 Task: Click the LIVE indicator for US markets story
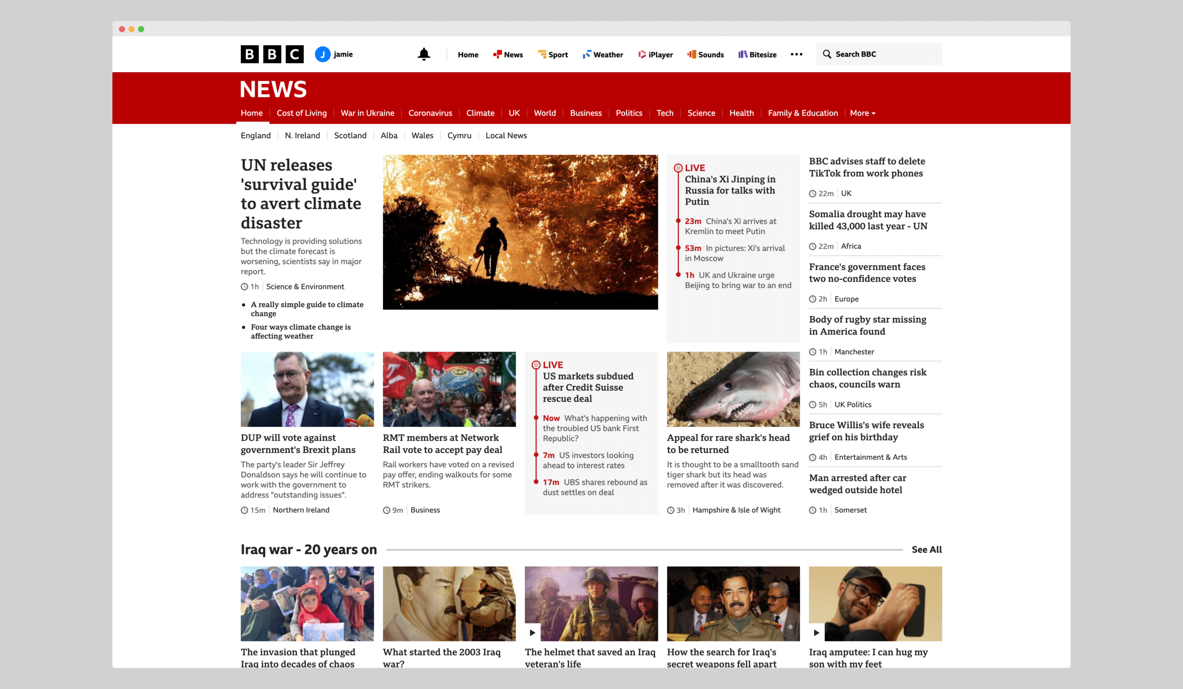[548, 365]
